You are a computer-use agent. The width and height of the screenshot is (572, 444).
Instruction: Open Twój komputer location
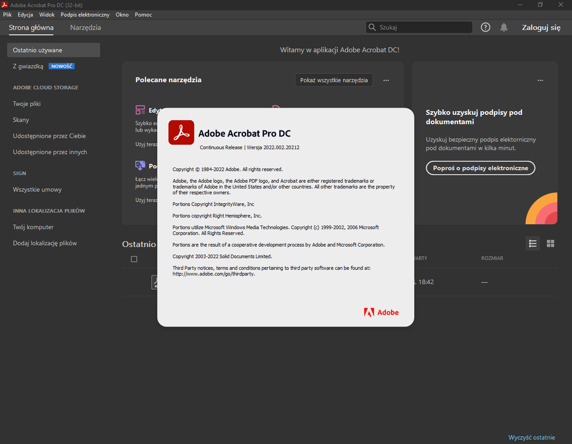33,227
